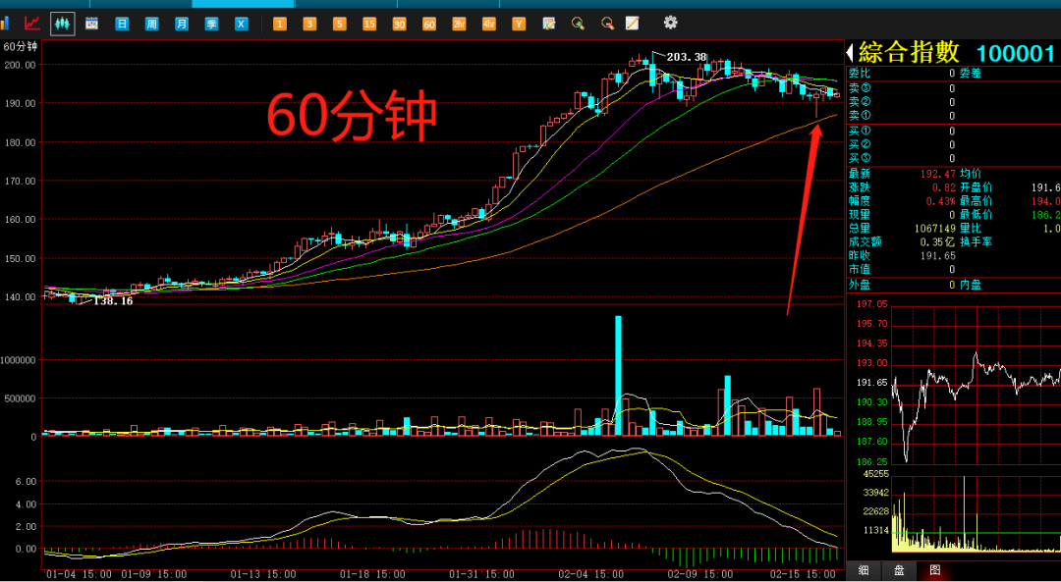This screenshot has width=1061, height=582.
Task: Open the 盘 tab at panel bottom
Action: 899,570
